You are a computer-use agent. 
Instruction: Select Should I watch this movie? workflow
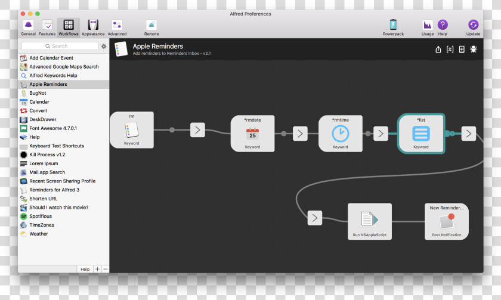point(64,208)
